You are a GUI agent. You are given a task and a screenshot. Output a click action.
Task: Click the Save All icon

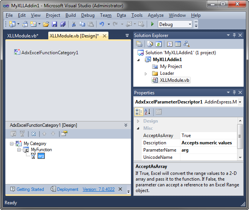(x=63, y=24)
